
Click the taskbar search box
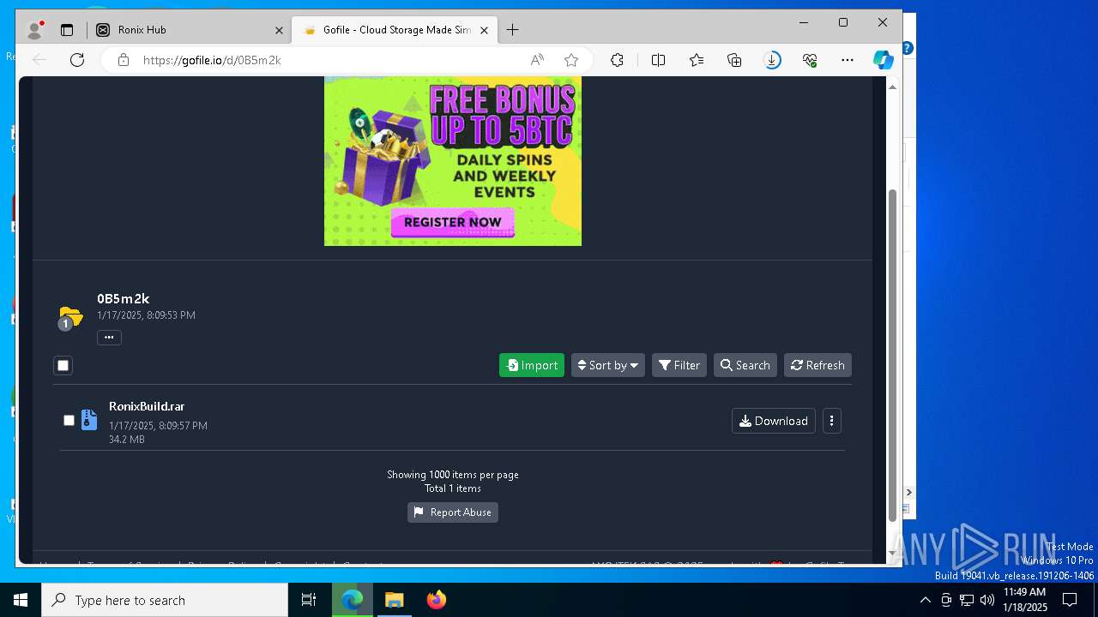tap(165, 600)
